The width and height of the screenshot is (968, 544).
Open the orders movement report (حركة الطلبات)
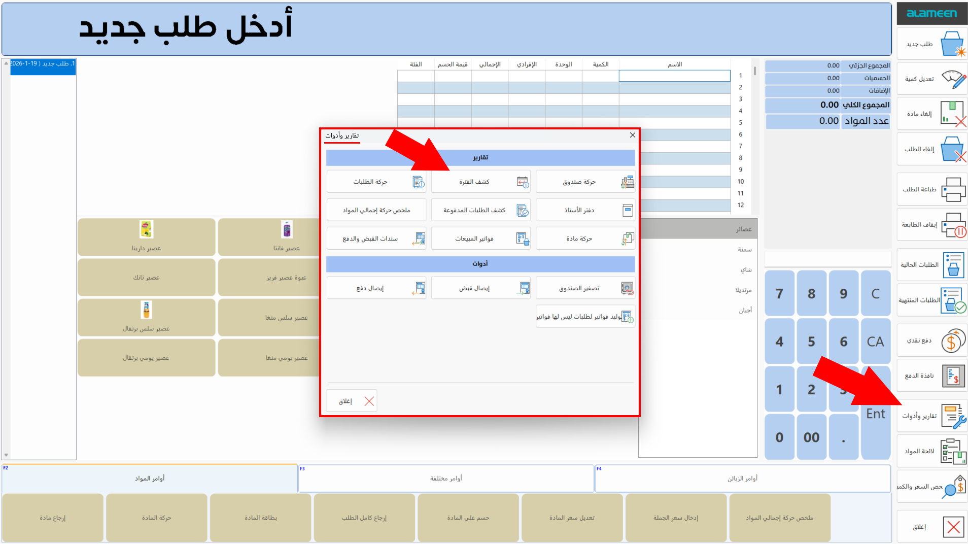click(376, 182)
